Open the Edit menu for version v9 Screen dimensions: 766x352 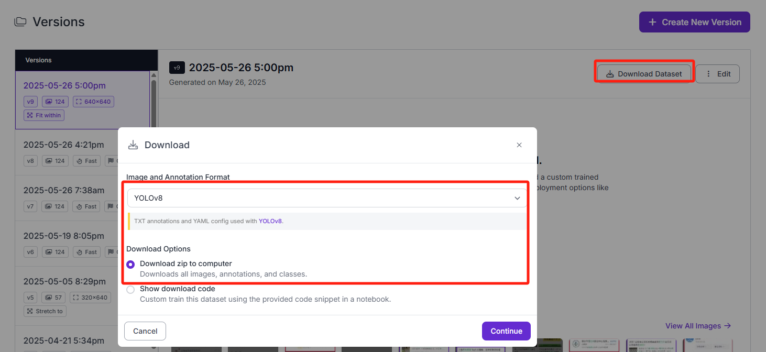tap(717, 74)
